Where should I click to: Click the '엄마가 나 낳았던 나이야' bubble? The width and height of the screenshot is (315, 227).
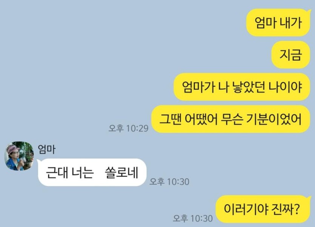(x=242, y=87)
